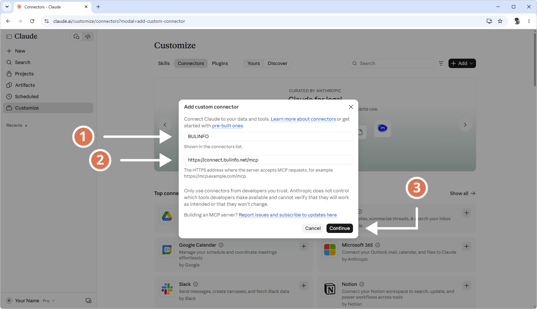
Task: Open Projects in the sidebar
Action: 48,74
